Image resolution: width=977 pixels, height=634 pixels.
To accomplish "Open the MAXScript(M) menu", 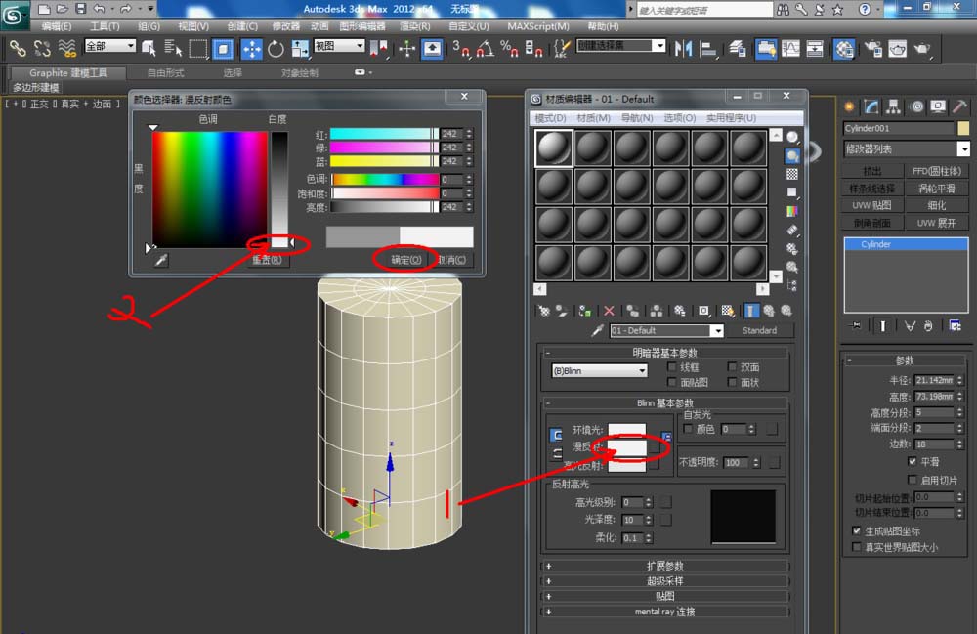I will [537, 26].
